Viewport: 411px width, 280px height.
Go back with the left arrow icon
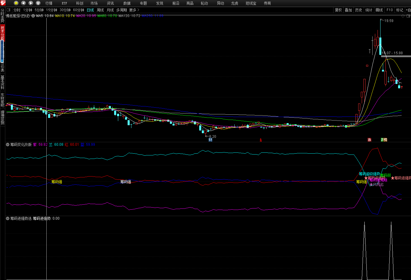point(23,3)
